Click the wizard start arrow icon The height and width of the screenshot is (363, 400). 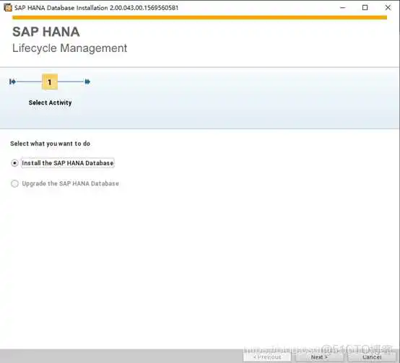(12, 82)
